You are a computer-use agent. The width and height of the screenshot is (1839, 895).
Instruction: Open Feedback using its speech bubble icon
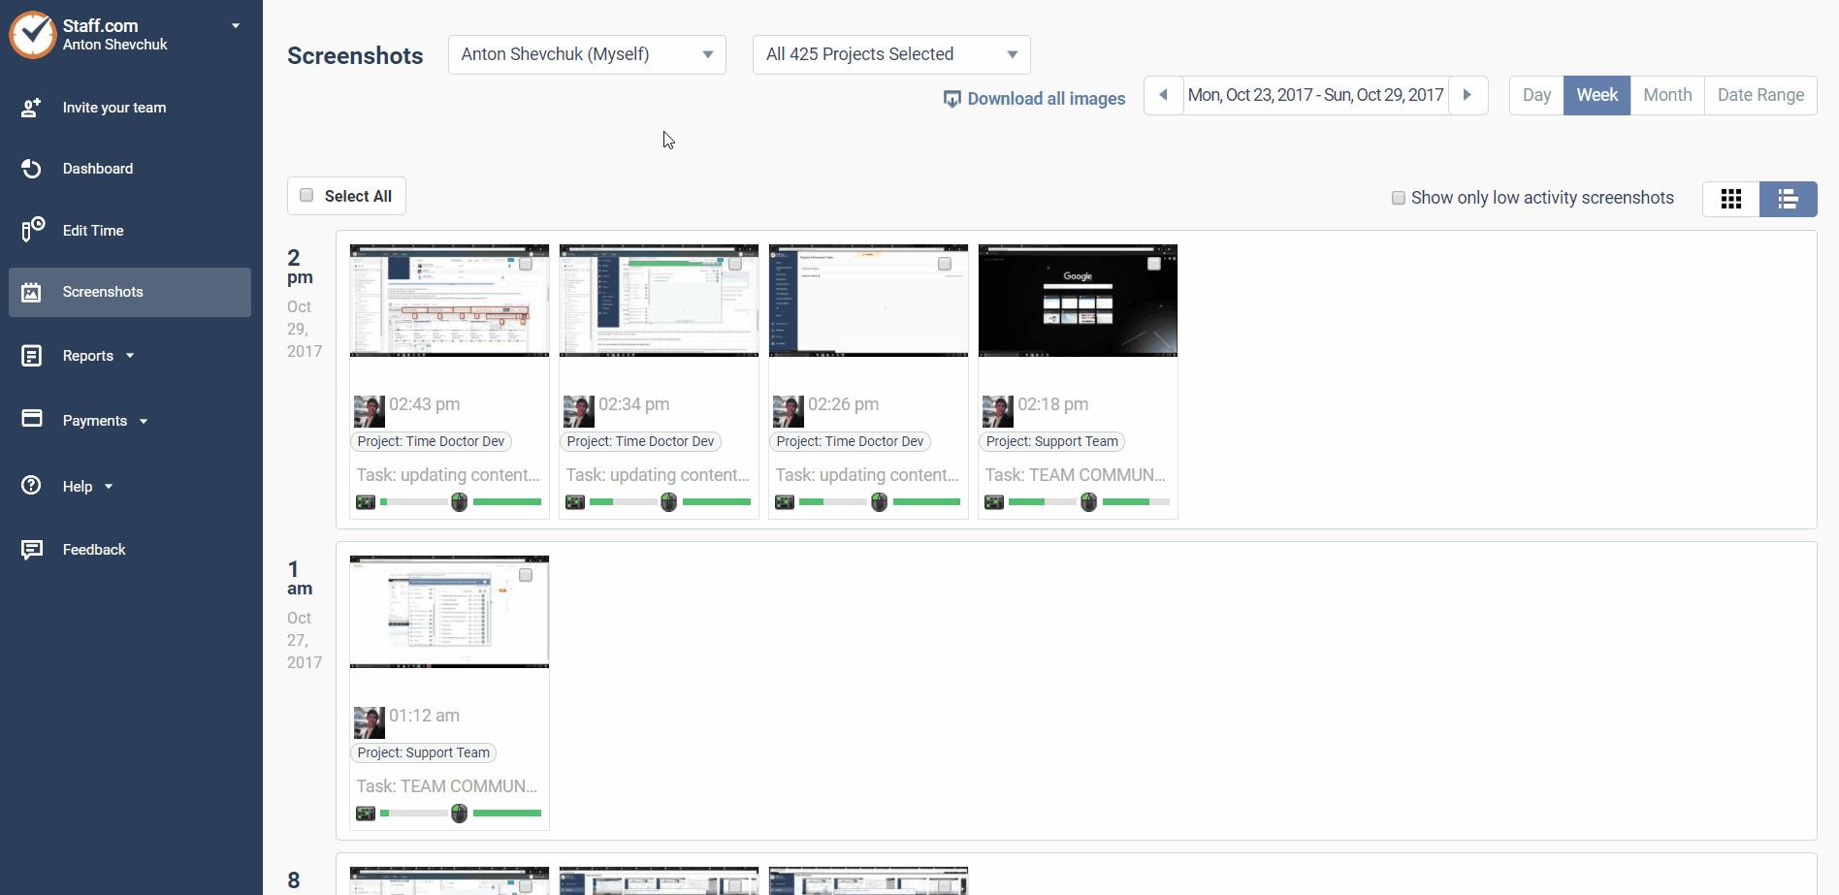(x=32, y=549)
